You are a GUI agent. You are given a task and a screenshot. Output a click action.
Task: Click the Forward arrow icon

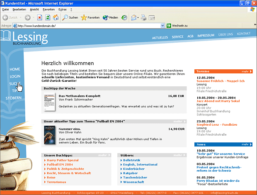pyautogui.click(x=27, y=17)
